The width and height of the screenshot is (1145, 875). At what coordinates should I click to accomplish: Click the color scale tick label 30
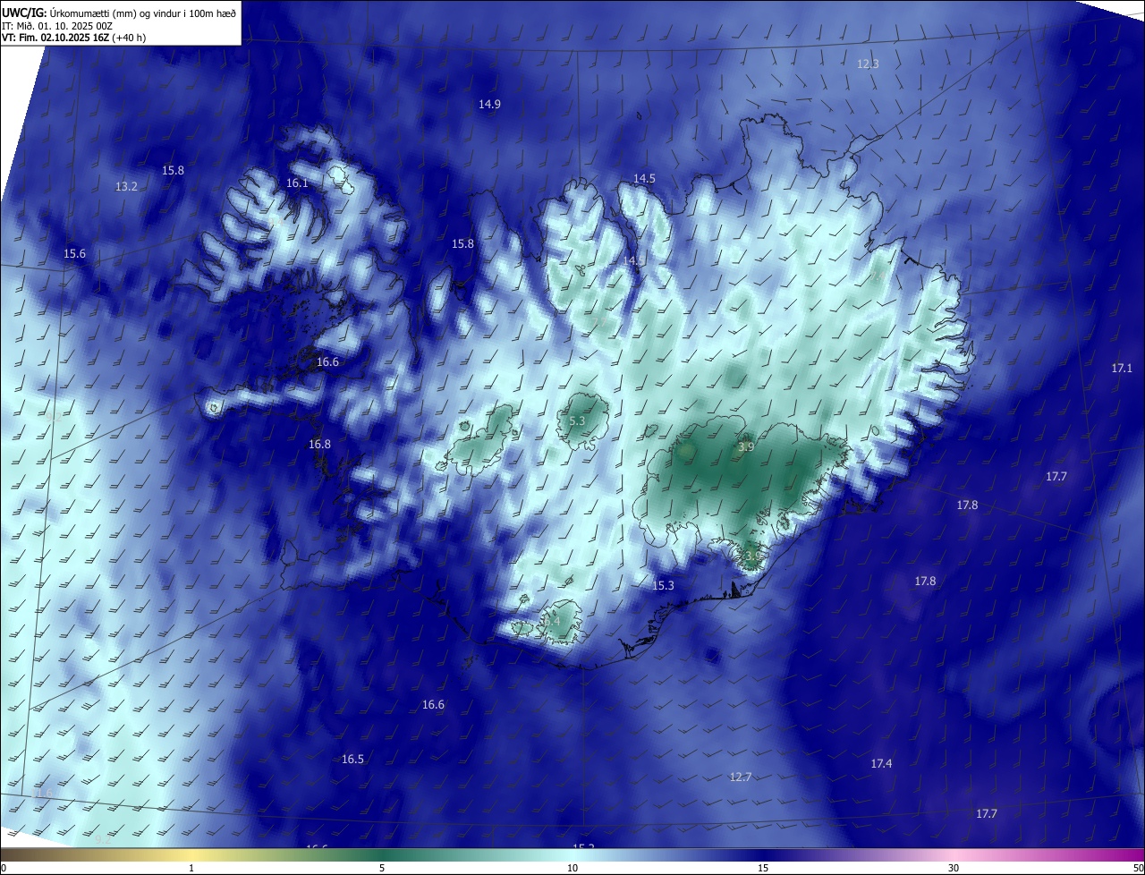tap(954, 868)
